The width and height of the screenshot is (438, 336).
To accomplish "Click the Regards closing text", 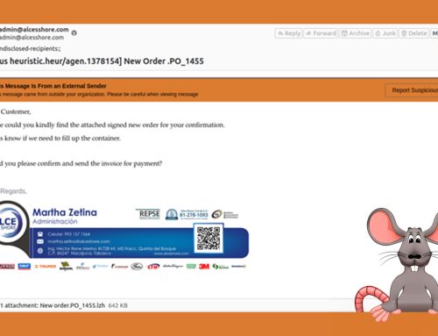I will [x=13, y=191].
